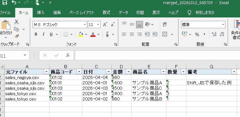Click Comma style icon

point(204,35)
